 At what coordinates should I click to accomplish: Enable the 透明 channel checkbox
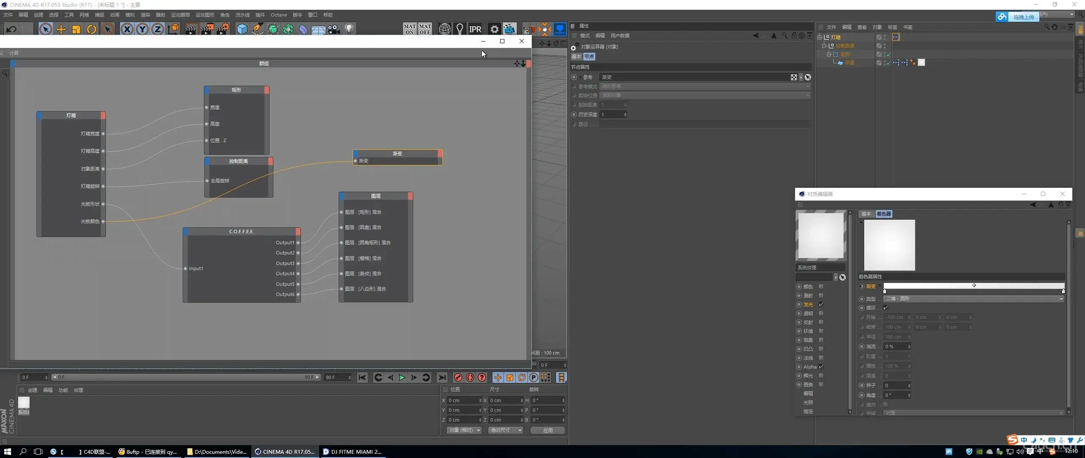[821, 313]
